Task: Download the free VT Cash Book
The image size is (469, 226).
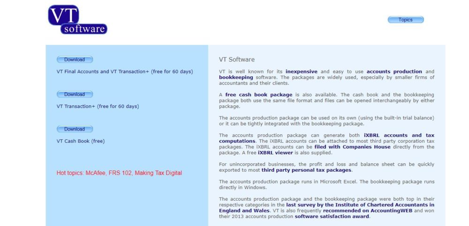Action: pyautogui.click(x=75, y=129)
